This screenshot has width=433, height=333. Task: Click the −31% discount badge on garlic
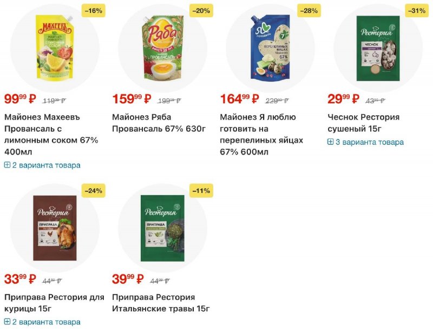(417, 10)
